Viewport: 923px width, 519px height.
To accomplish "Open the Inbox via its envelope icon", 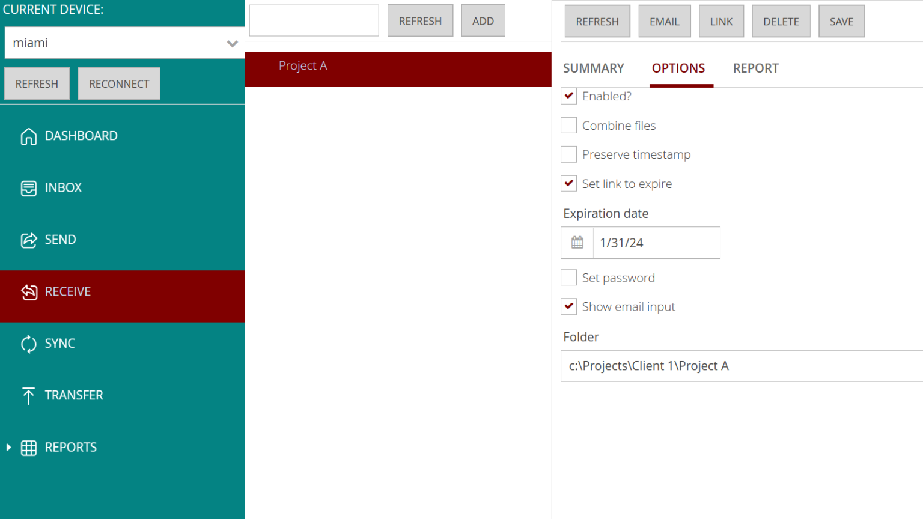I will (28, 187).
